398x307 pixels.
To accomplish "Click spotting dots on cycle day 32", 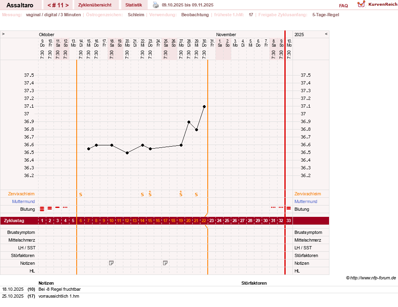I will (x=281, y=208).
